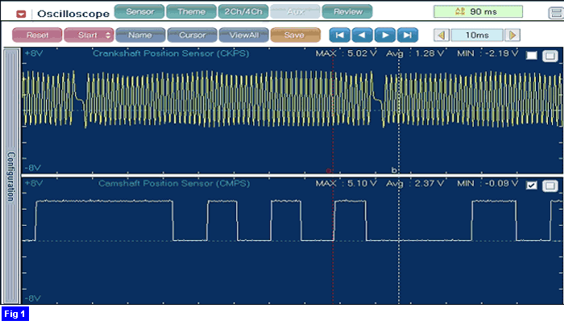Screen dimensions: 564x325
Task: Click the Reset button
Action: tap(37, 35)
